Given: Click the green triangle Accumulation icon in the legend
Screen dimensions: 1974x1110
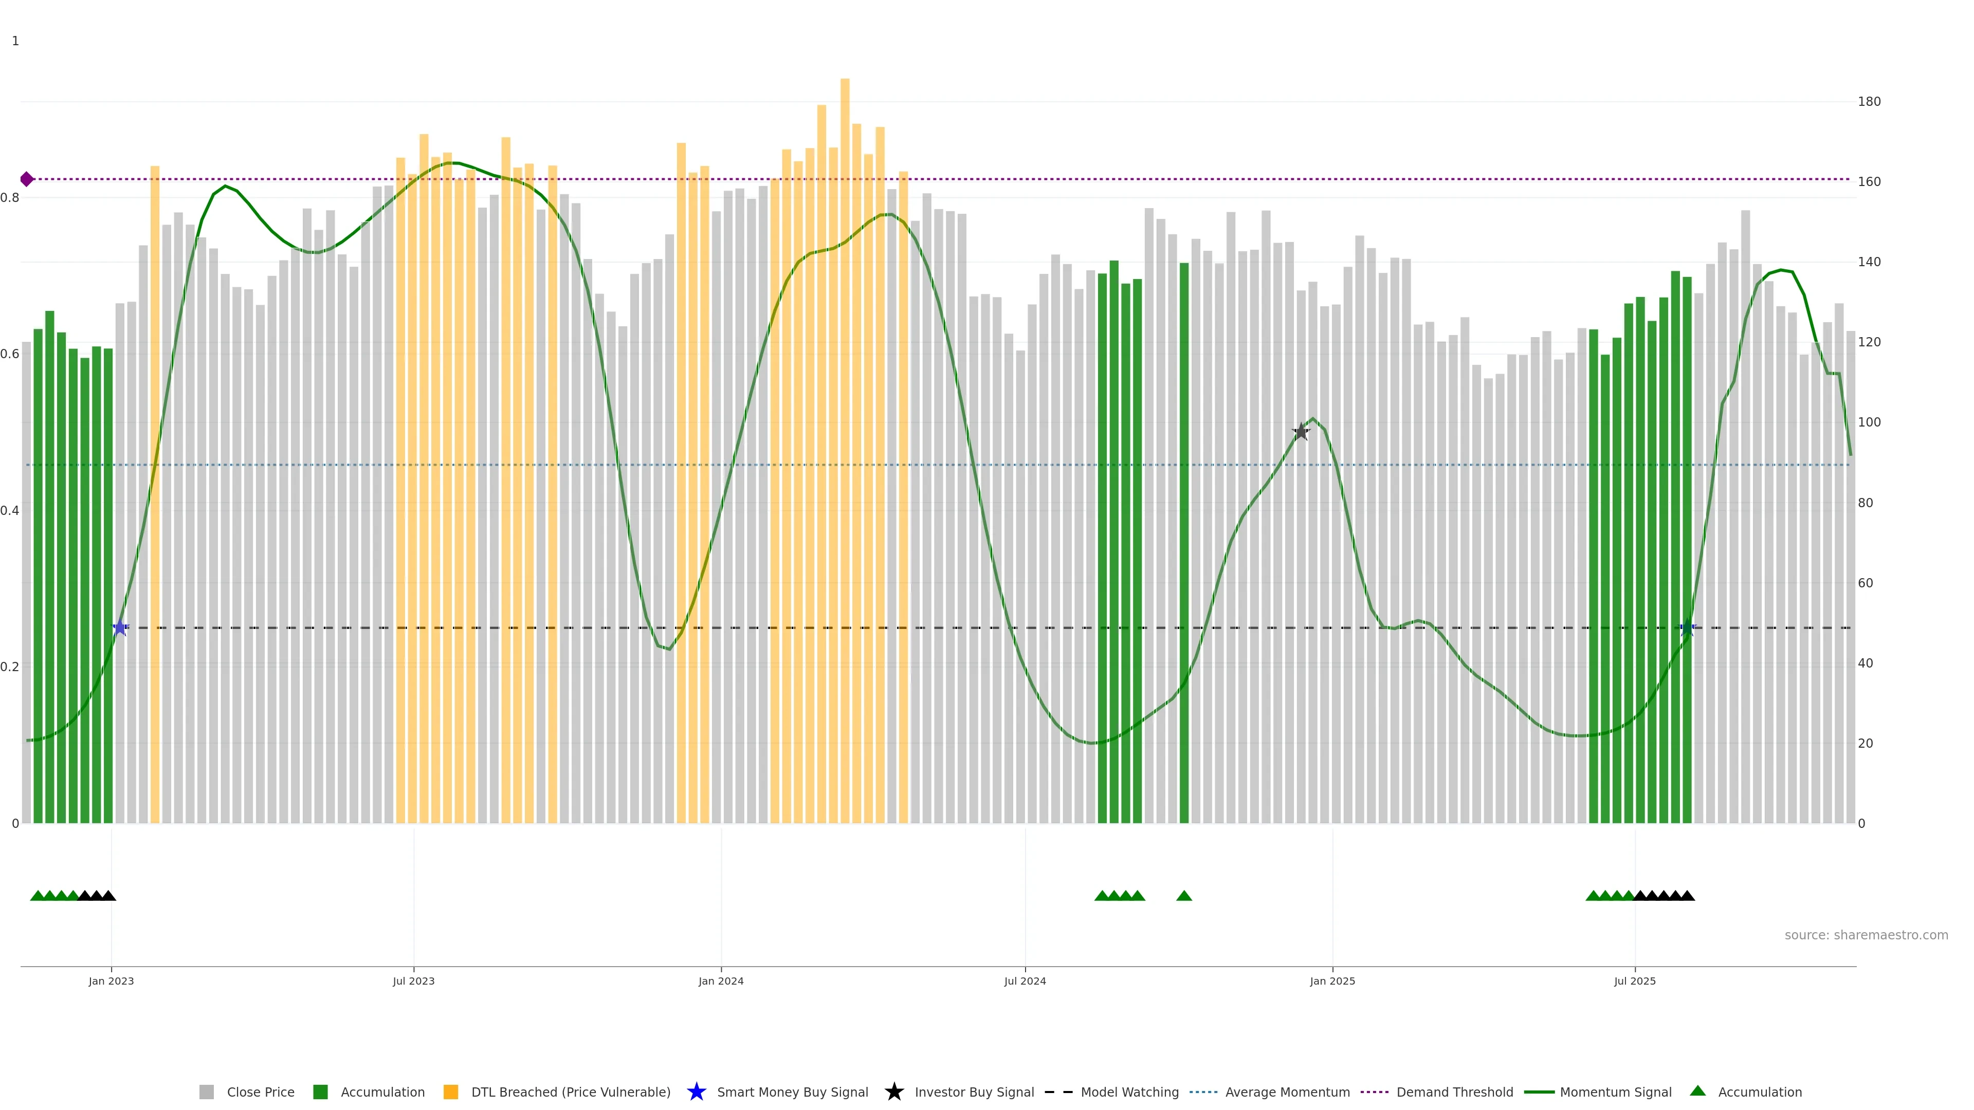Looking at the screenshot, I should 1697,1091.
